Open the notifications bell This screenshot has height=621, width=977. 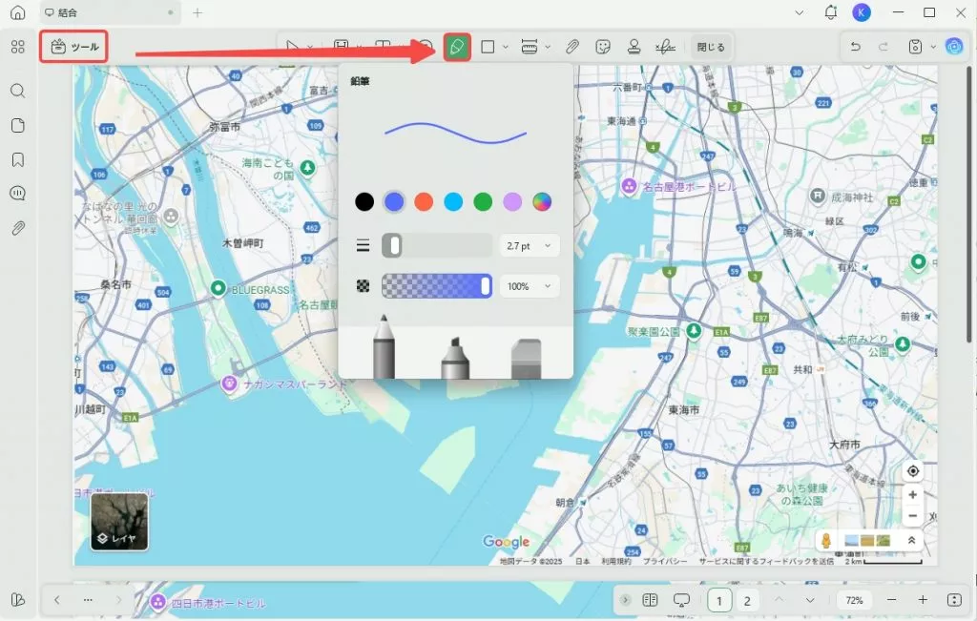pyautogui.click(x=831, y=12)
